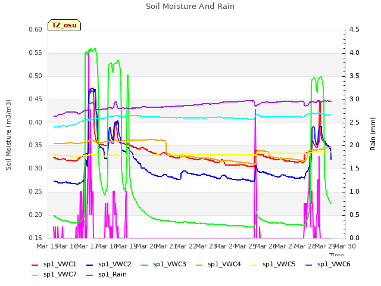Click the magenta sp1_Rain legend swatch
This screenshot has height=286, width=381.
pyautogui.click(x=90, y=275)
